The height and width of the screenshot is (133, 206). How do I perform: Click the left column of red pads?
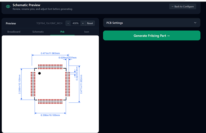[x=33, y=84]
